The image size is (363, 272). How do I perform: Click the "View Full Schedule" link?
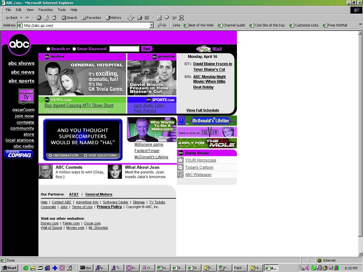coord(203,110)
